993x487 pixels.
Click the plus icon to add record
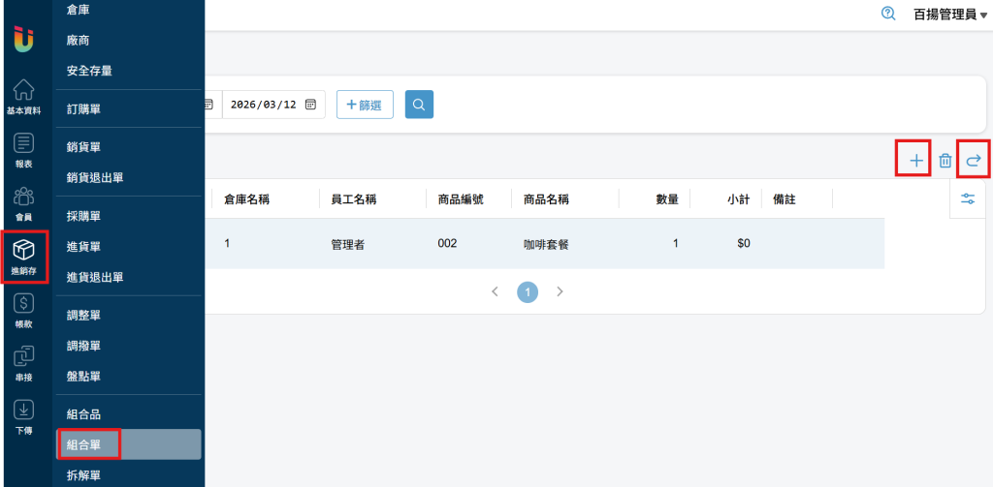[915, 160]
